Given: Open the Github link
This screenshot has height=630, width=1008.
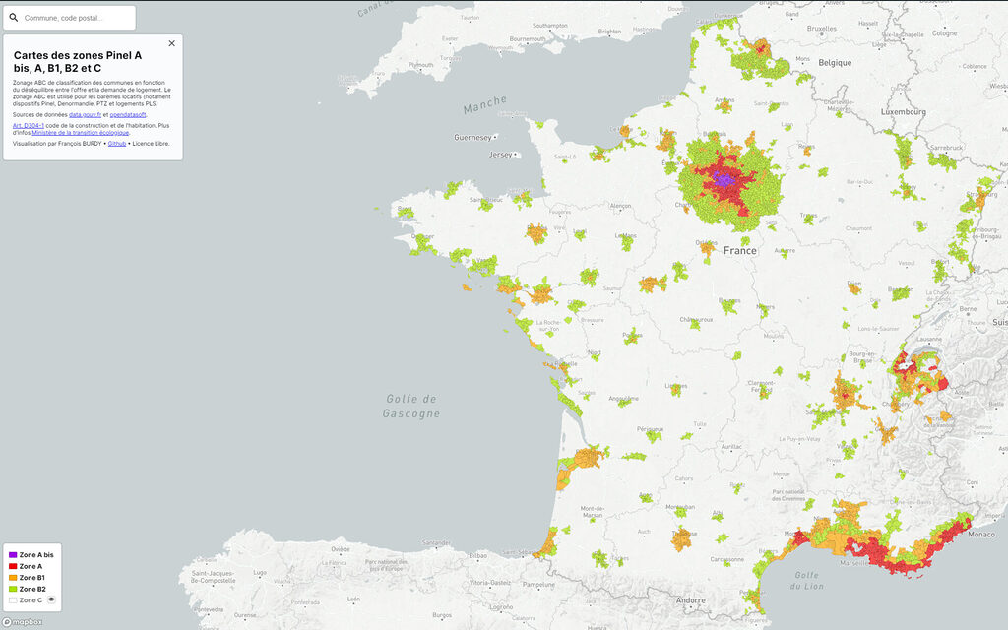Looking at the screenshot, I should (x=116, y=143).
